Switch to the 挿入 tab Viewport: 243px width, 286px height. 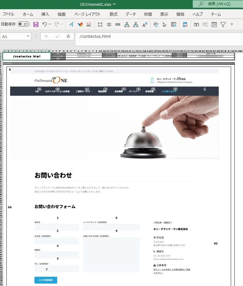point(45,14)
